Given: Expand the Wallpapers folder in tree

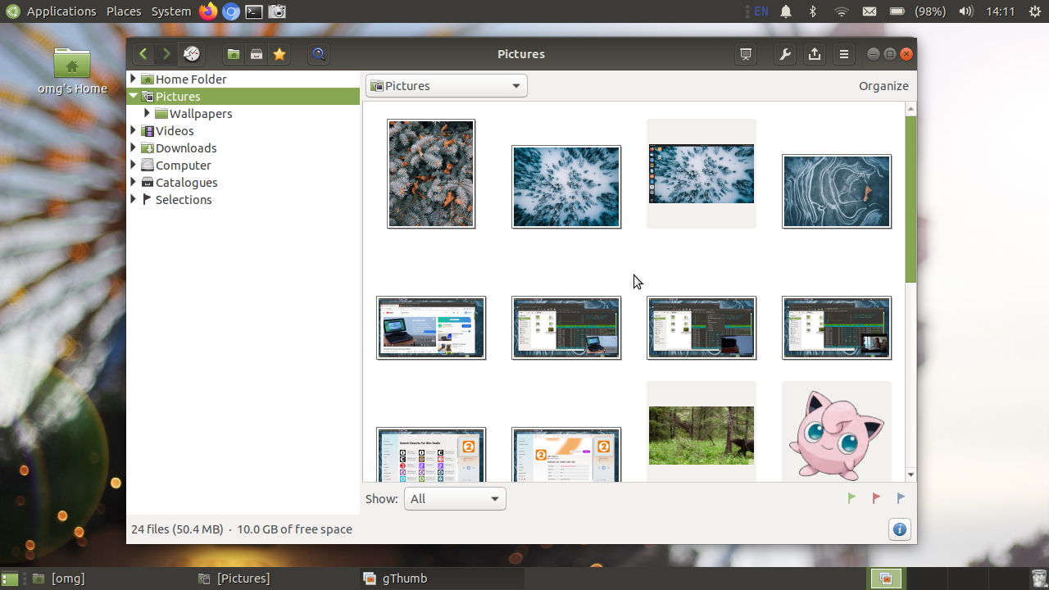Looking at the screenshot, I should tap(147, 113).
